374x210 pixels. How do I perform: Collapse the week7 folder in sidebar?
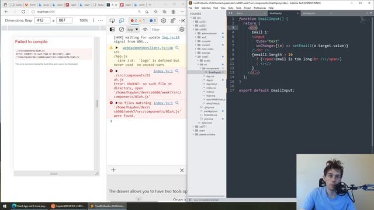coord(196,57)
